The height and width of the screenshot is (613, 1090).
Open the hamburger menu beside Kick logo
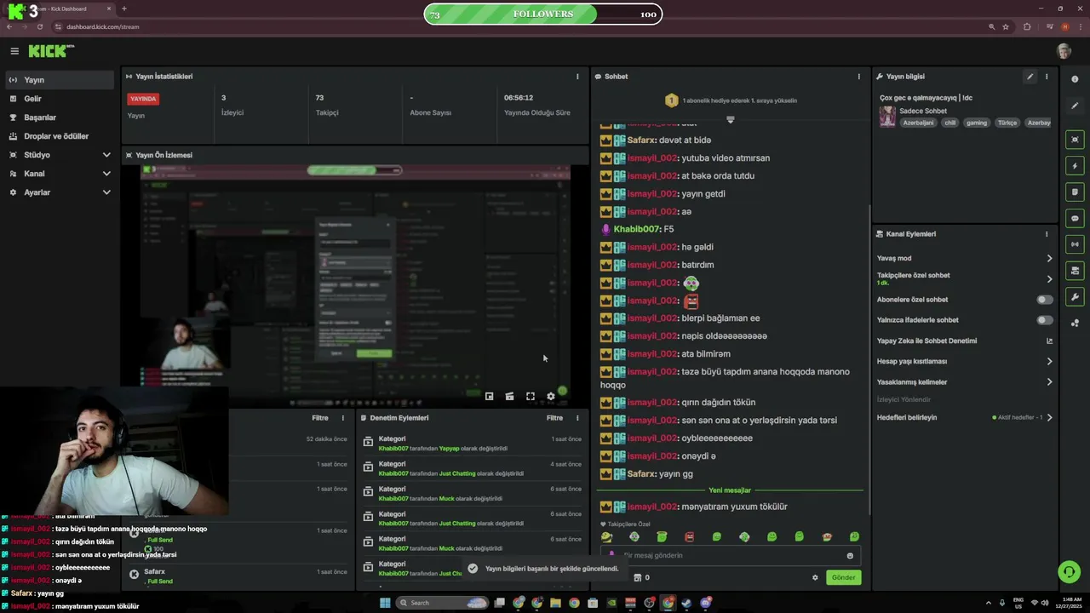pyautogui.click(x=14, y=51)
